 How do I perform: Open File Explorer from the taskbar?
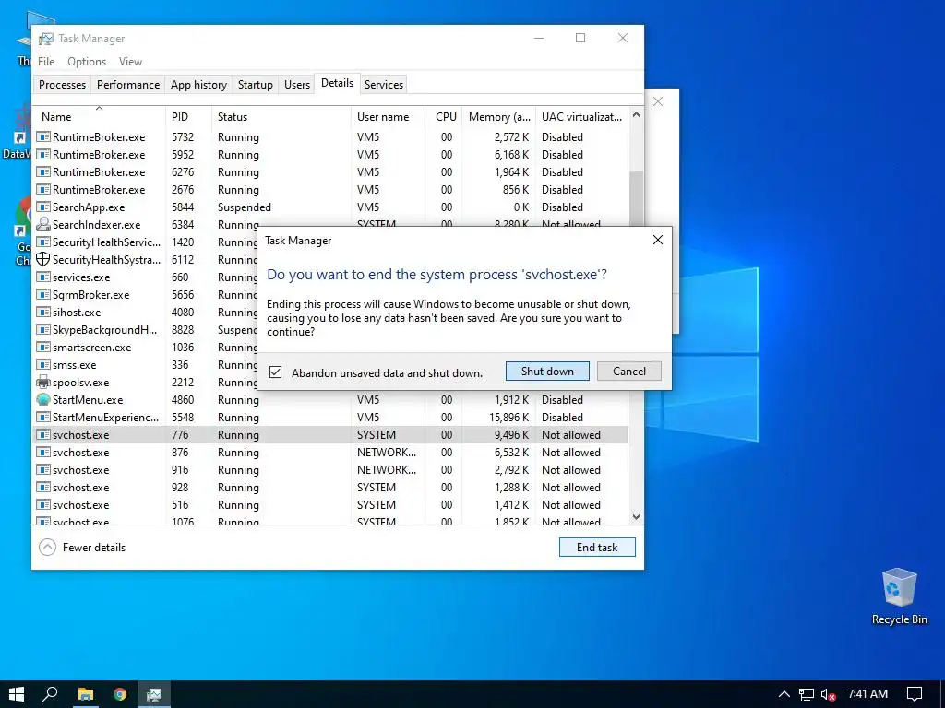[86, 694]
